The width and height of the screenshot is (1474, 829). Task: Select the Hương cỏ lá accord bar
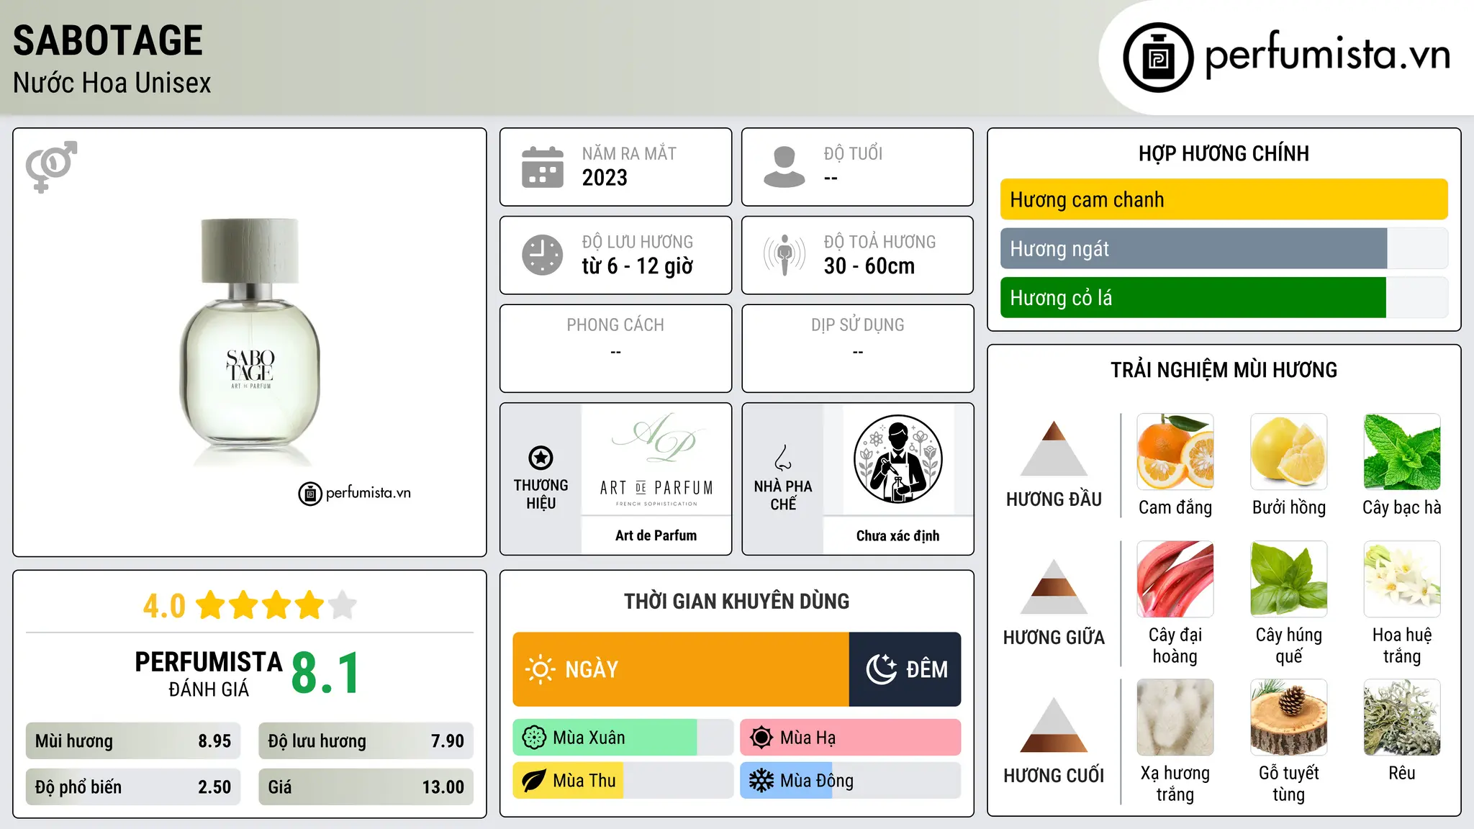(1224, 298)
